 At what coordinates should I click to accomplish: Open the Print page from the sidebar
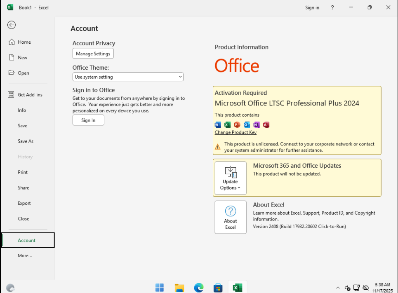click(23, 172)
